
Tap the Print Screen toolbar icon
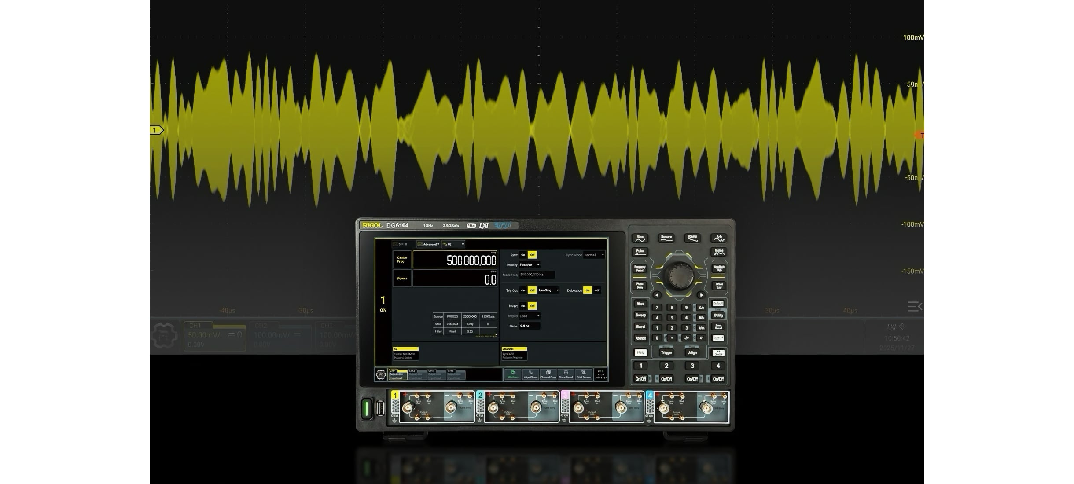pos(584,374)
